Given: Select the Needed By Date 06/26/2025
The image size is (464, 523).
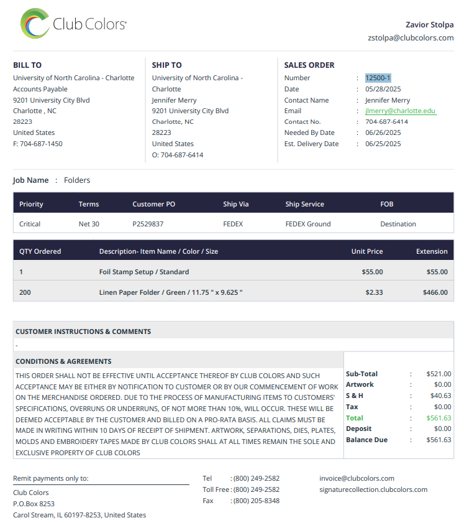Looking at the screenshot, I should pos(383,132).
